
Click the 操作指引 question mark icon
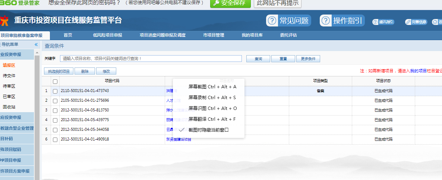(x=326, y=20)
